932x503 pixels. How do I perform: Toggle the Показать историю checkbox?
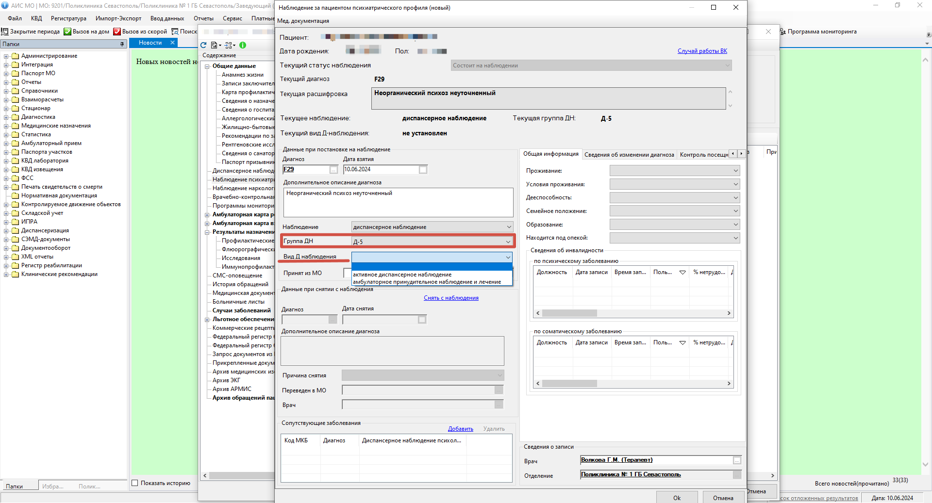[135, 483]
